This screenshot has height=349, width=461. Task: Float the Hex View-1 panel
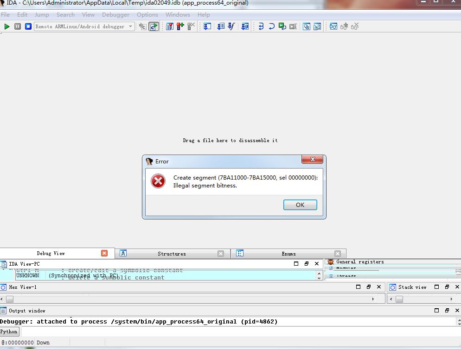[x=368, y=287]
